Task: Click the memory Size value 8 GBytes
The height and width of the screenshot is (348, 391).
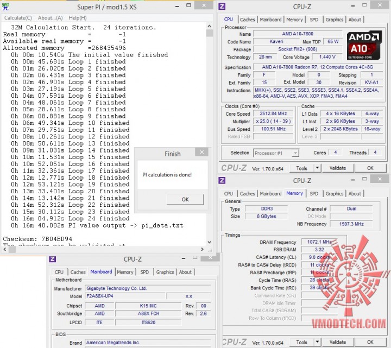Action: coord(267,216)
